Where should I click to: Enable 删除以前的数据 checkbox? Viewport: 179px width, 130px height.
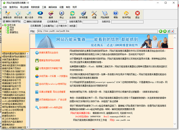coord(25,22)
